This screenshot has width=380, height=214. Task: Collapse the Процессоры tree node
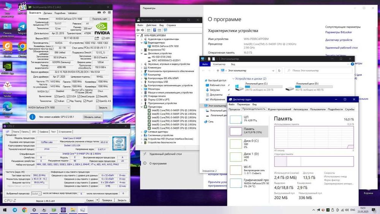[x=142, y=107]
